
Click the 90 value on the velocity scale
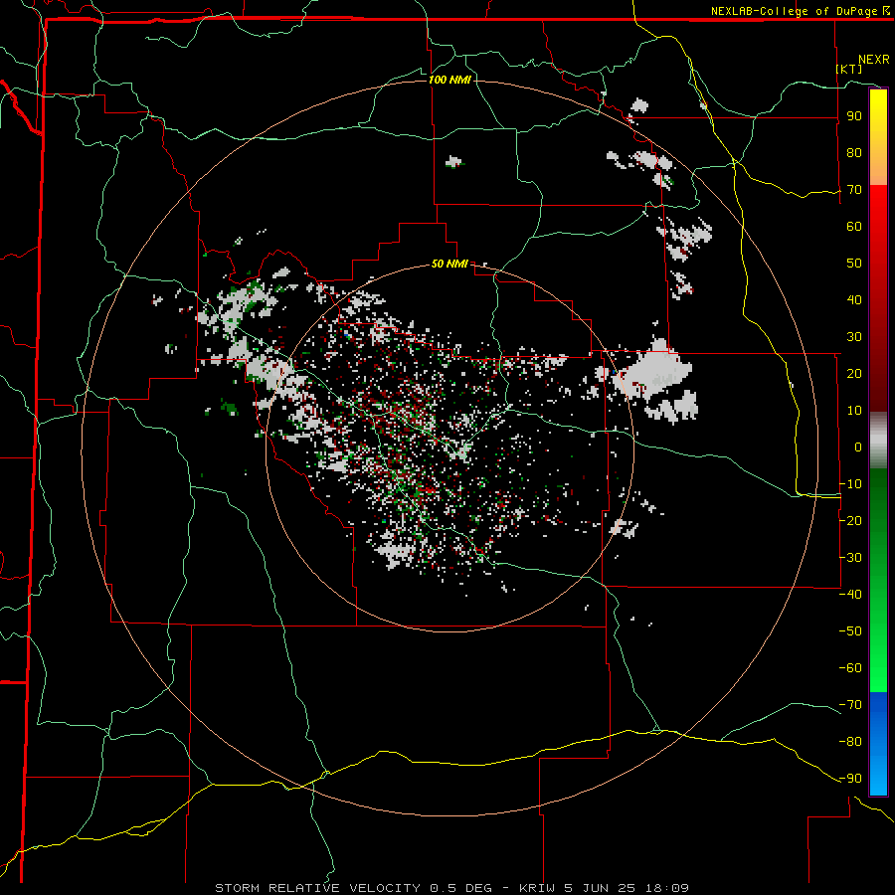click(854, 116)
